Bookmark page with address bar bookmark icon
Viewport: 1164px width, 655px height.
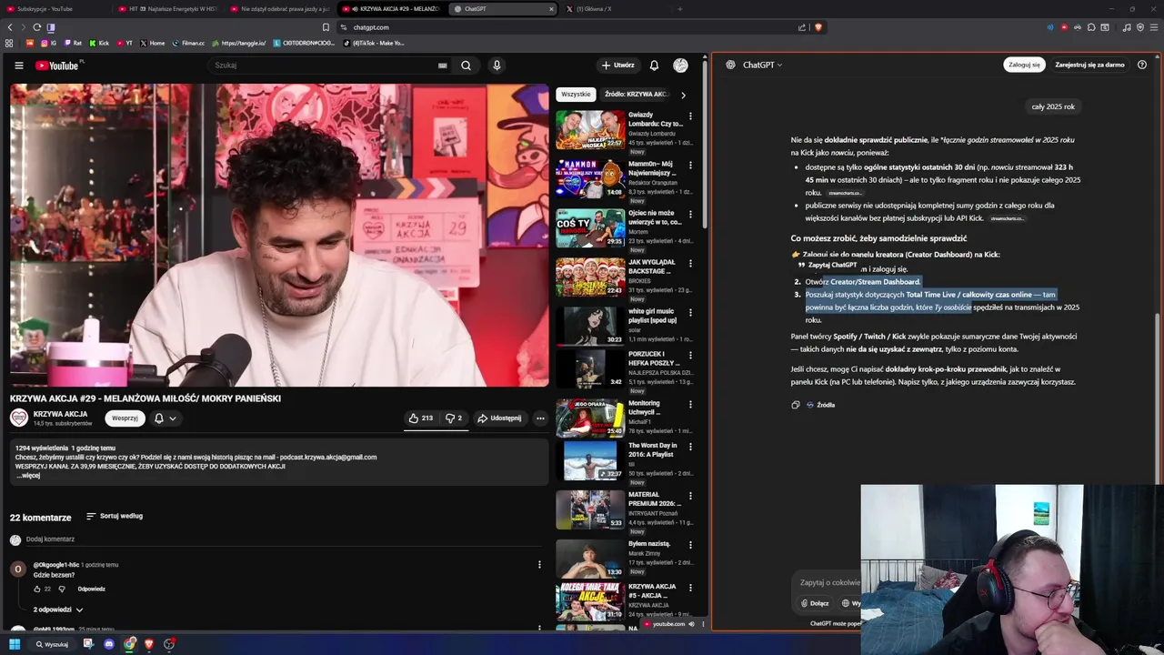(326, 27)
